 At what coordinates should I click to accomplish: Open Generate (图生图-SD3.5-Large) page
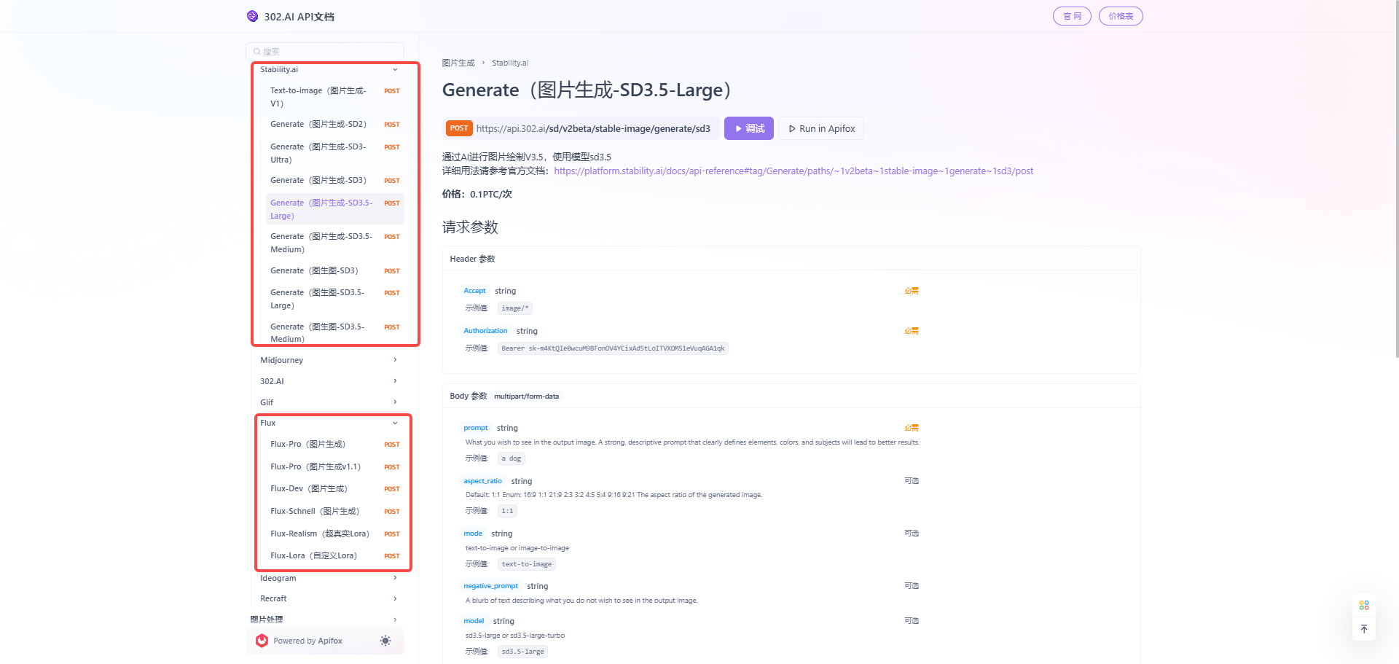(334, 299)
